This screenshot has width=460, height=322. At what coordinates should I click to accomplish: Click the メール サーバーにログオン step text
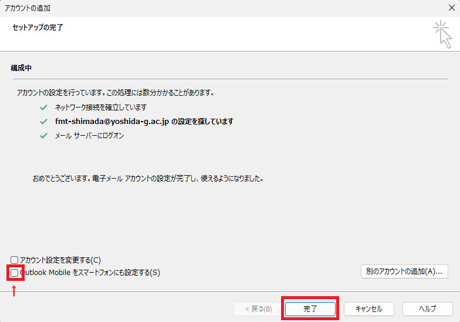click(89, 136)
